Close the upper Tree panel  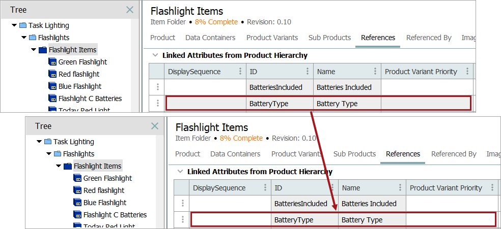130,10
